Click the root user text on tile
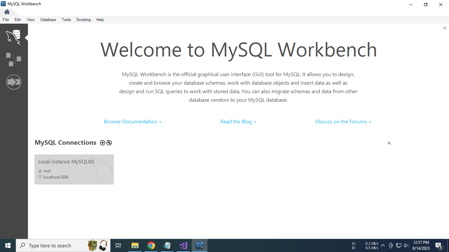The image size is (449, 252). point(47,171)
